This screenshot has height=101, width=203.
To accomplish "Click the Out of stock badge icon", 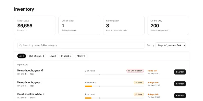I will 129,71.
